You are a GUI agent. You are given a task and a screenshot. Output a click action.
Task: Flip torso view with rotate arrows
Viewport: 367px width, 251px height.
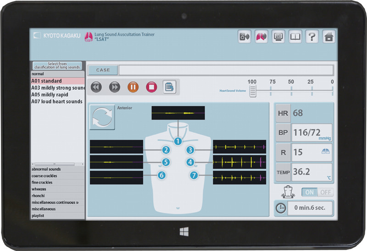click(102, 118)
